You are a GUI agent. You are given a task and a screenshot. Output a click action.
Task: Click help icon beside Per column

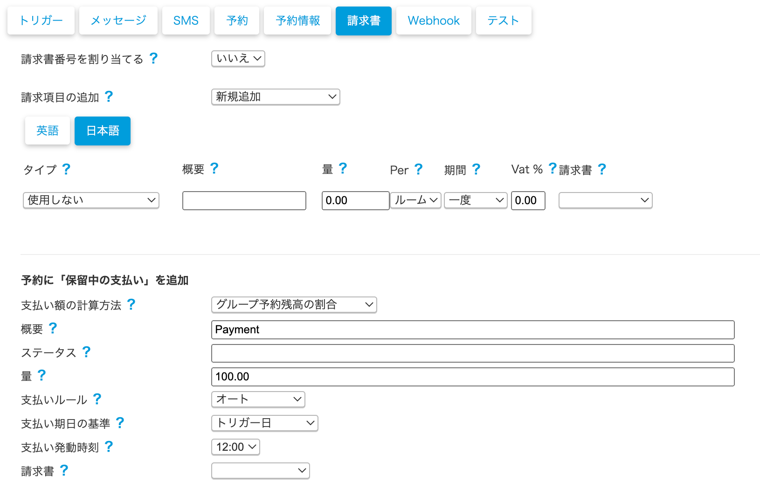(x=418, y=169)
